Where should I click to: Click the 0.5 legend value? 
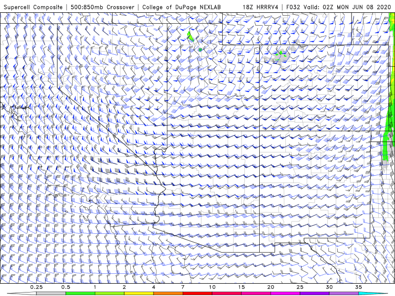coord(66,287)
